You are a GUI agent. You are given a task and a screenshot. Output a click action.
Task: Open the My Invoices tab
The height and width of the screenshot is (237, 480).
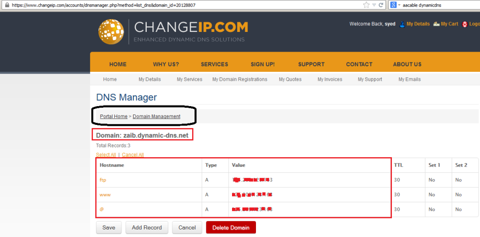tap(330, 79)
